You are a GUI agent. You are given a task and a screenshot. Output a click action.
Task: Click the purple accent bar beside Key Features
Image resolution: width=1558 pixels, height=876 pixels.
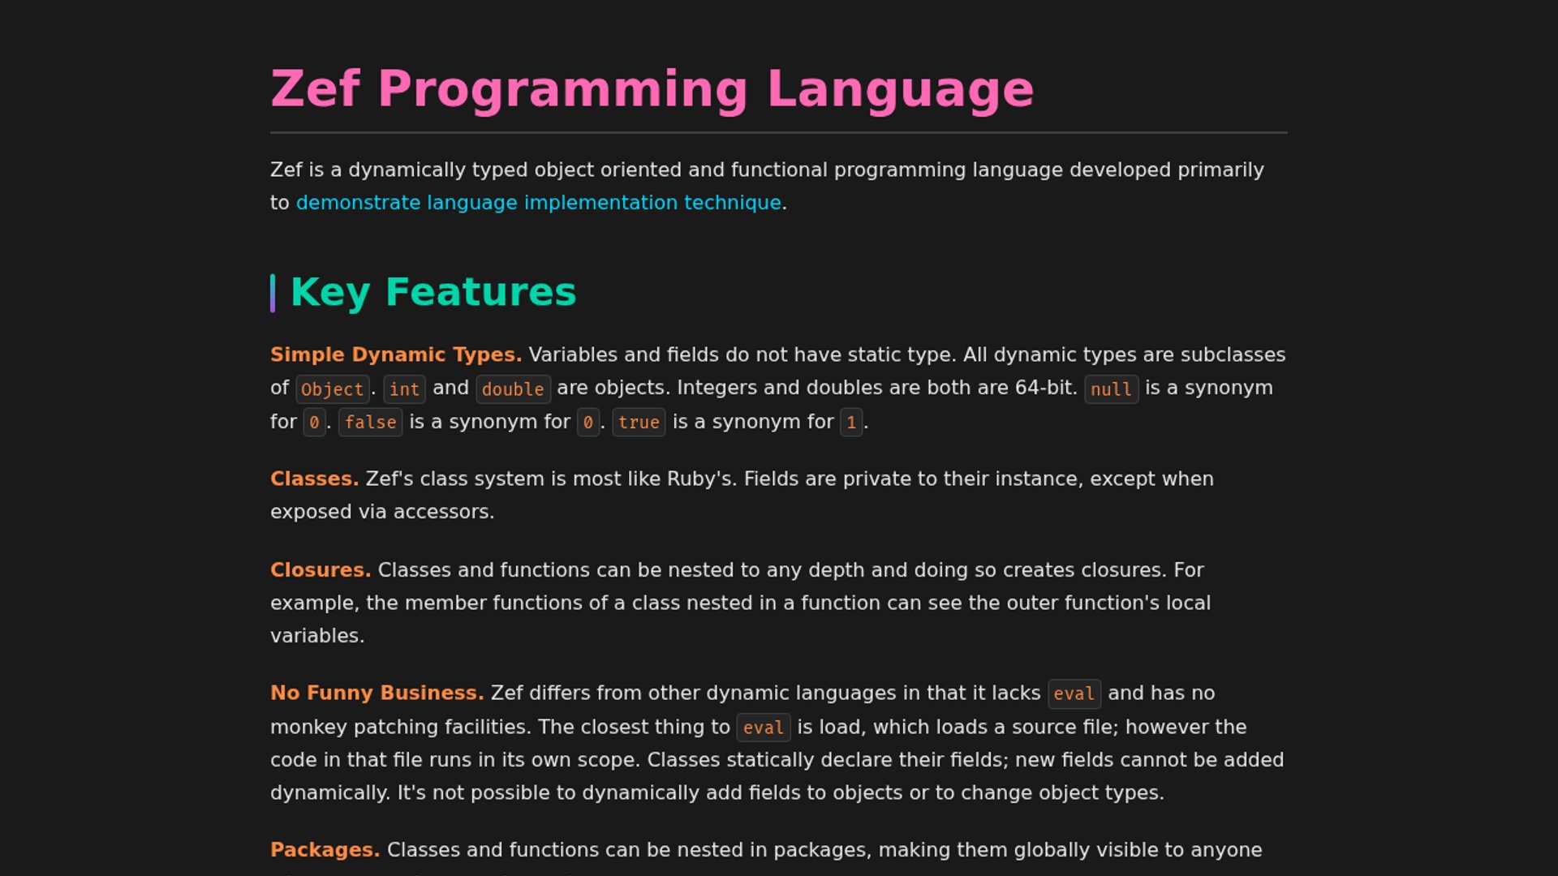pyautogui.click(x=273, y=293)
